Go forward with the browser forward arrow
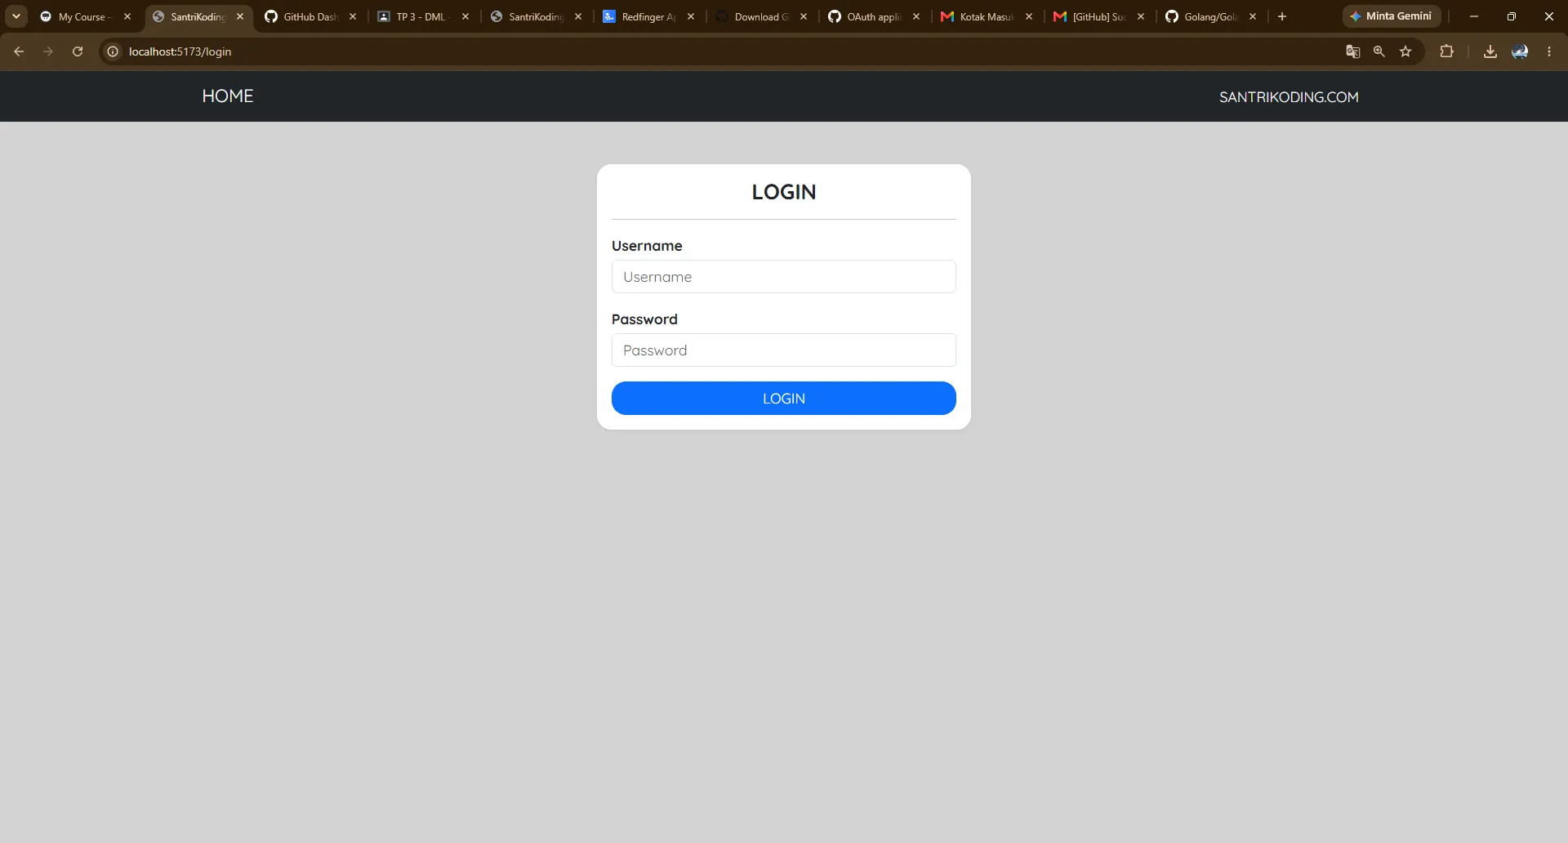The width and height of the screenshot is (1568, 843). click(x=48, y=51)
